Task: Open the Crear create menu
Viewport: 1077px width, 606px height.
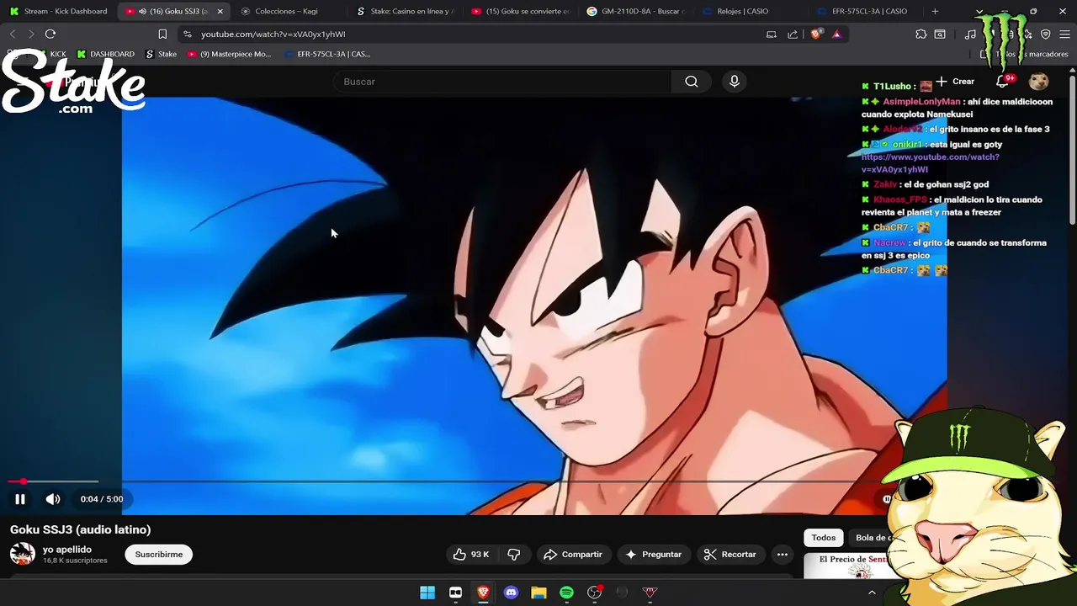Action: tap(956, 82)
